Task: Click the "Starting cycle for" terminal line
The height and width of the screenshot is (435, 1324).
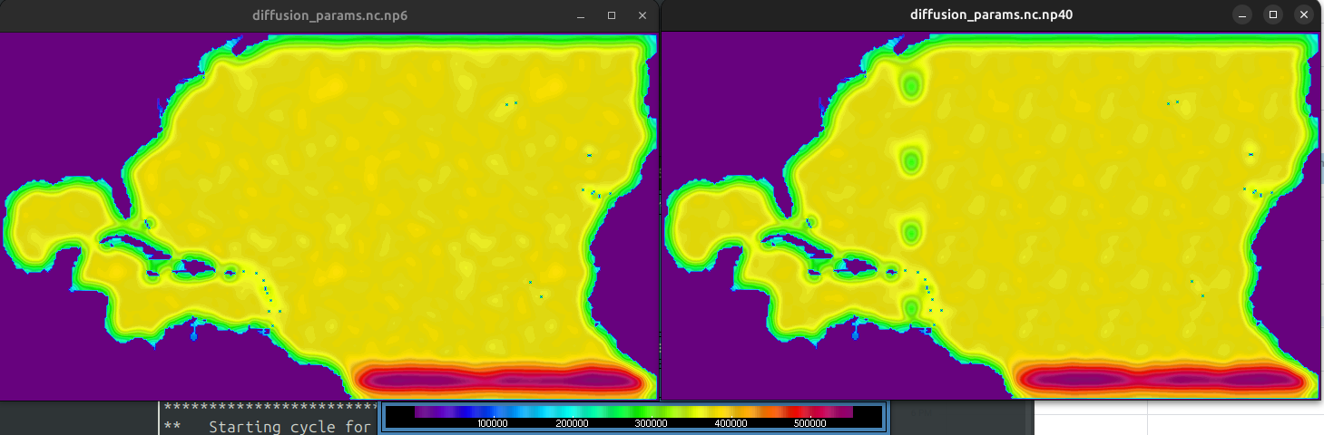Action: (289, 426)
